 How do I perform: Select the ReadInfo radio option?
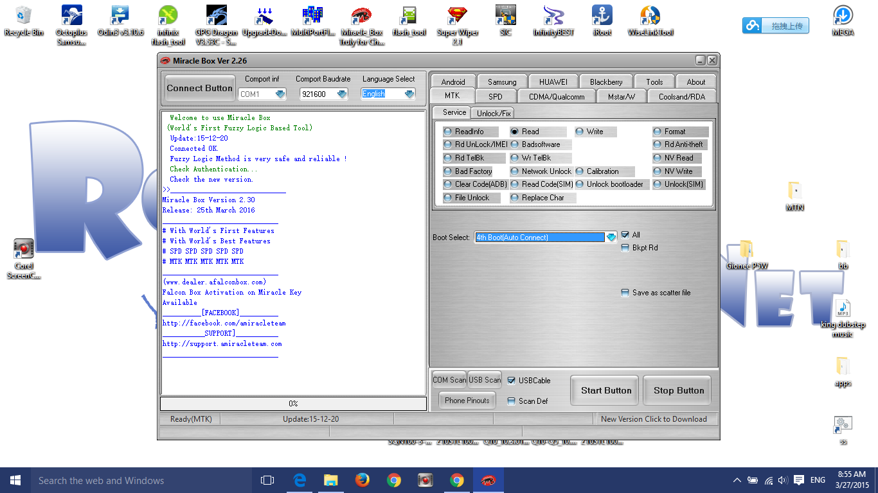[x=470, y=132]
